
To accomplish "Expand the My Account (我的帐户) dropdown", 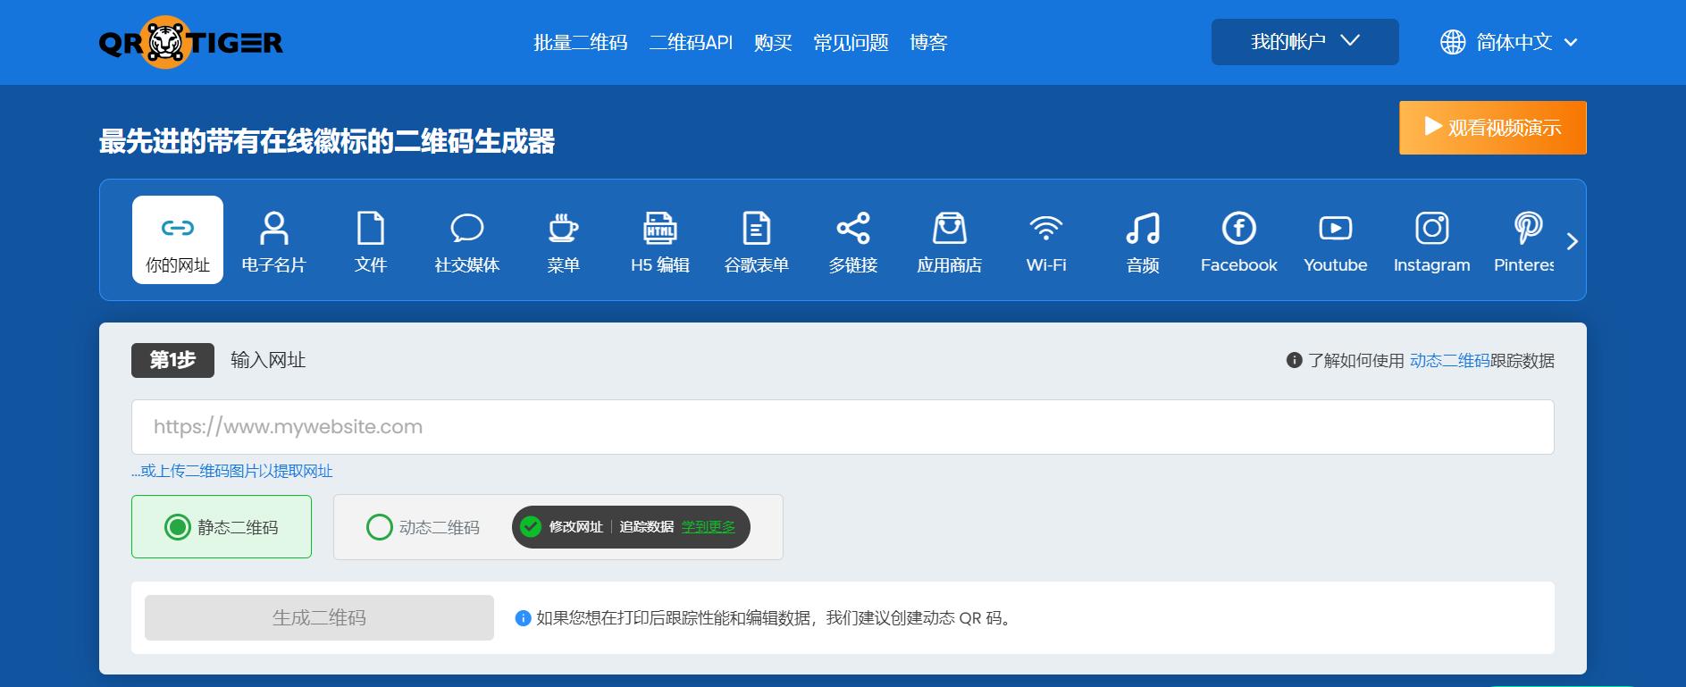I will 1304,42.
